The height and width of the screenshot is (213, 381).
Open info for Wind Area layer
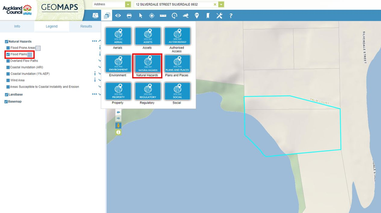(95, 80)
